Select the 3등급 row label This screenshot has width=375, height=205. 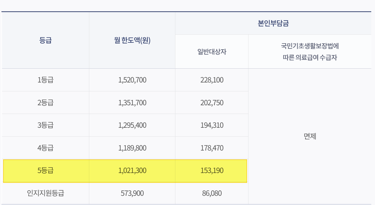45,125
